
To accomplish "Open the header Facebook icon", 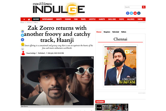I will point(128,13).
